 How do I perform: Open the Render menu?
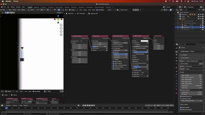coord(13,7)
